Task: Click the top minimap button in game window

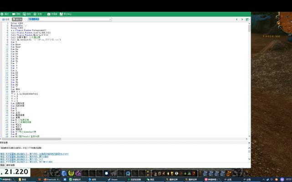Action: [278, 18]
